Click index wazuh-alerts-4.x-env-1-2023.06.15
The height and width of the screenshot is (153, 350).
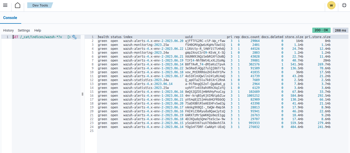153,96
